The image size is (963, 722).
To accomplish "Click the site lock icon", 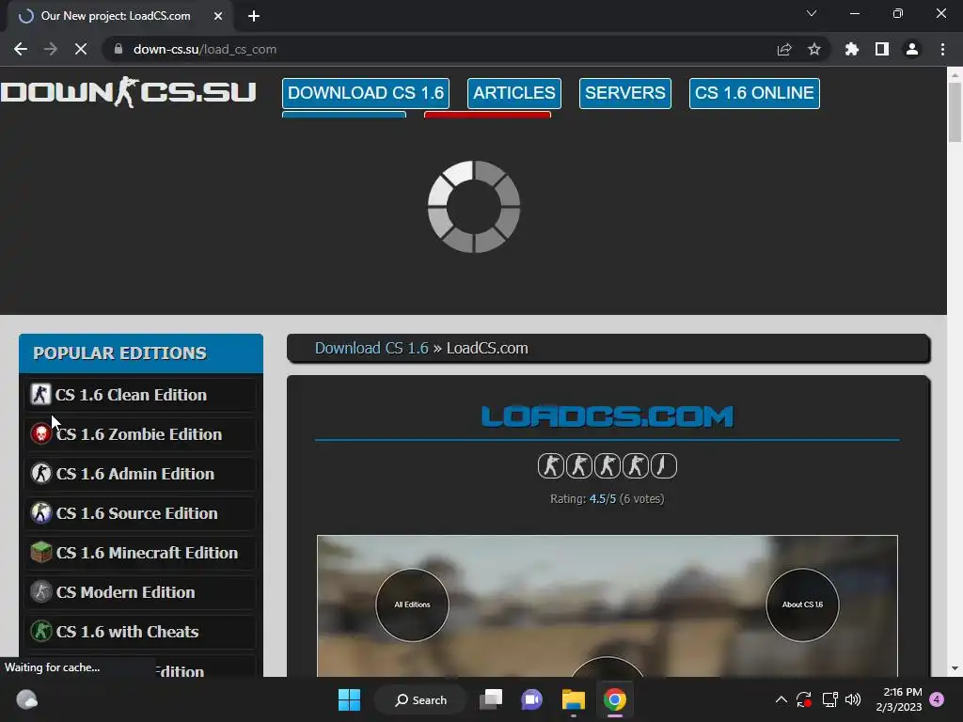I will click(x=118, y=49).
